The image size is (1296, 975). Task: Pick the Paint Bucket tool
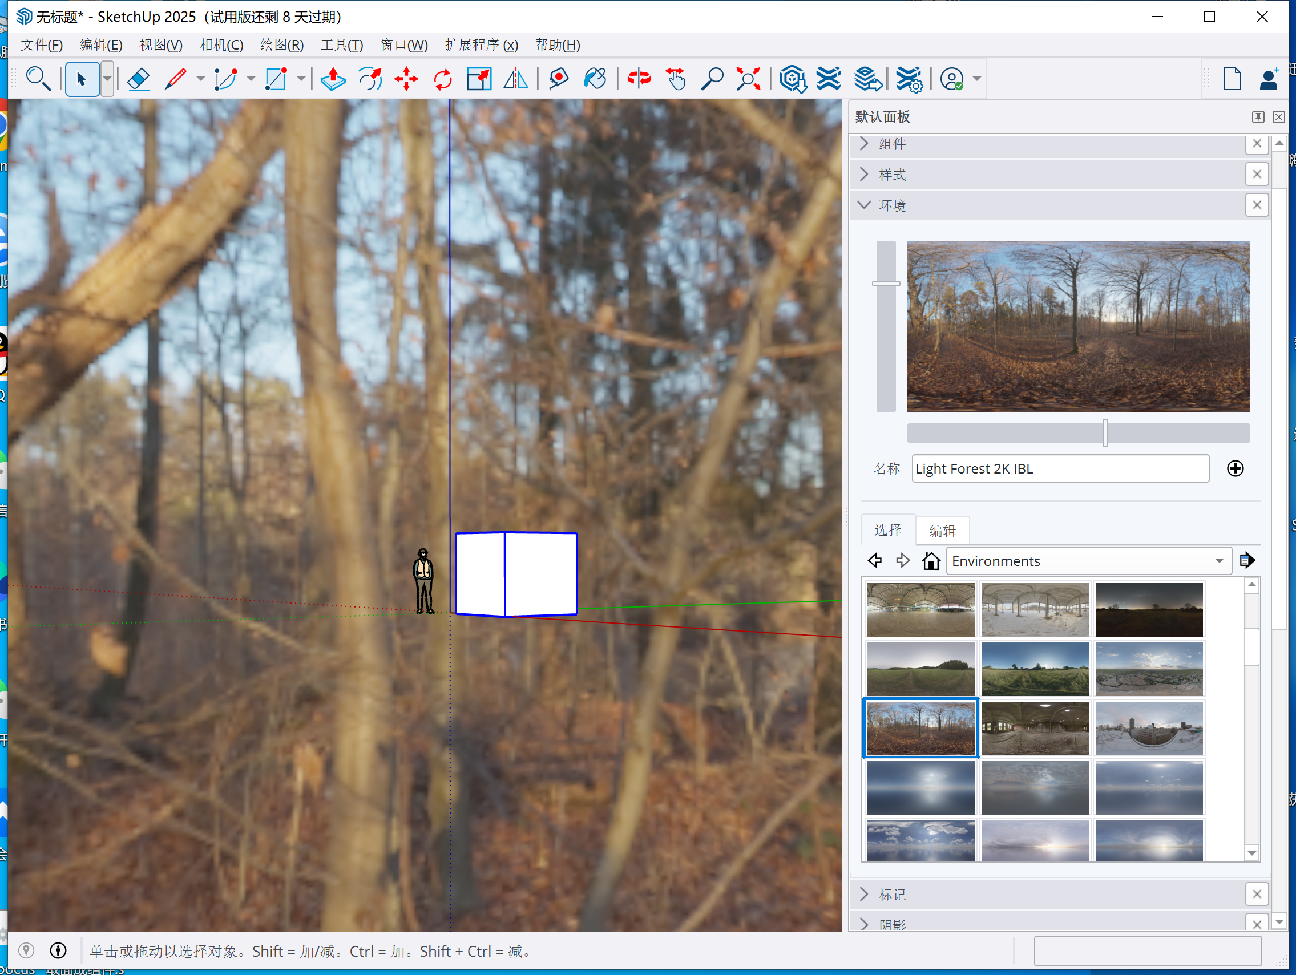595,79
